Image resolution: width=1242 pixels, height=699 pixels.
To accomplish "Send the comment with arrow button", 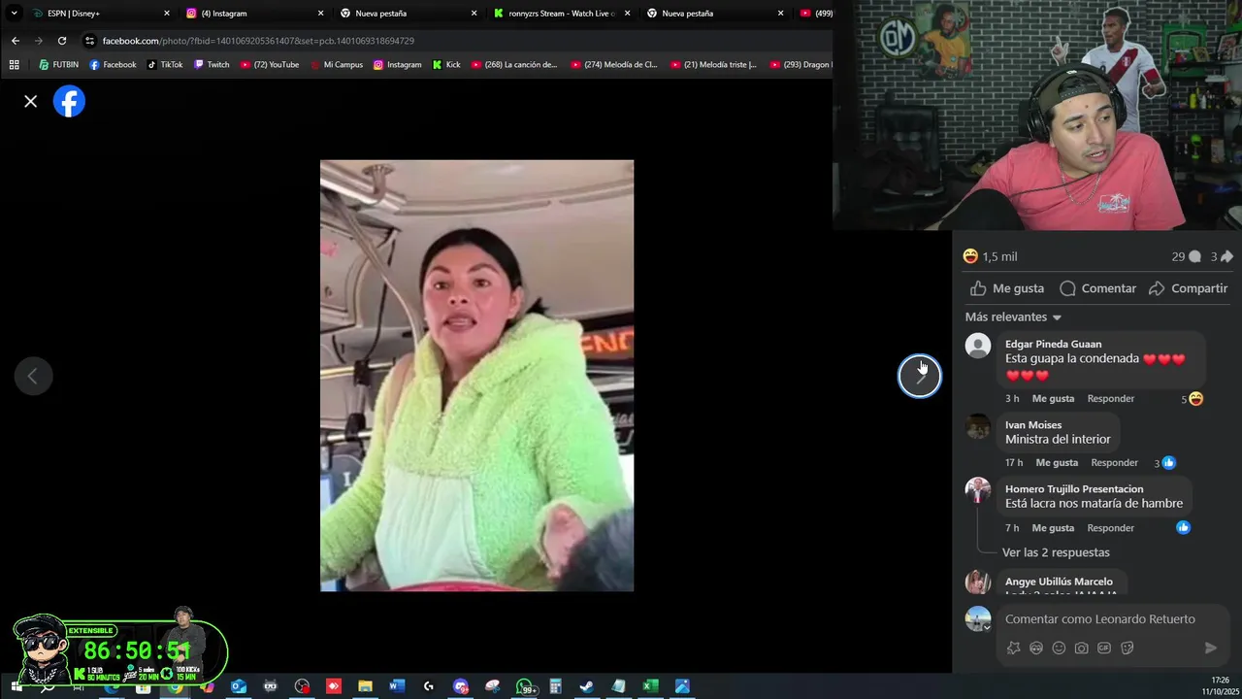I will point(1210,648).
